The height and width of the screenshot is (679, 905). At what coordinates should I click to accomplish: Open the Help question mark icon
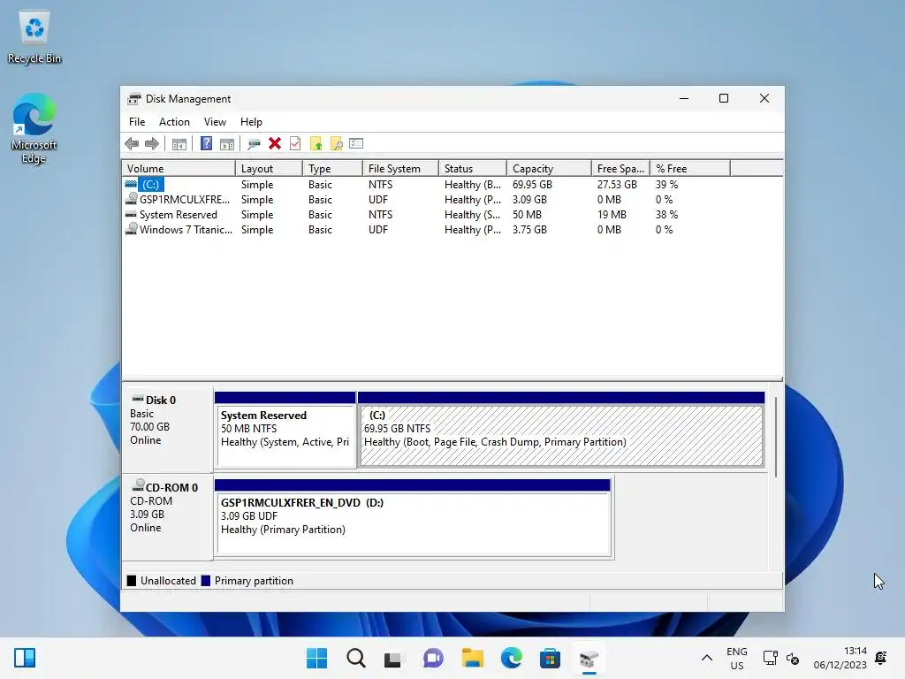tap(206, 144)
